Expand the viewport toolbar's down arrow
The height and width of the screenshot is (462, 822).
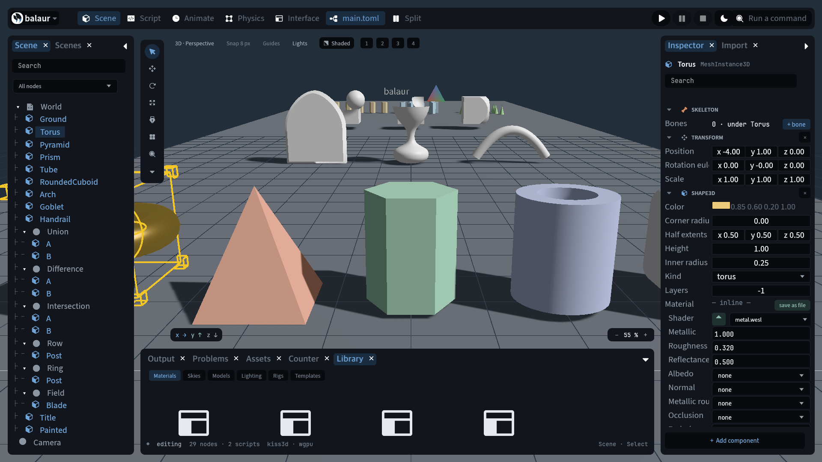coord(152,172)
